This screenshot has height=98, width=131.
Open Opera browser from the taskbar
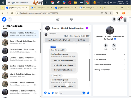[70, 3]
